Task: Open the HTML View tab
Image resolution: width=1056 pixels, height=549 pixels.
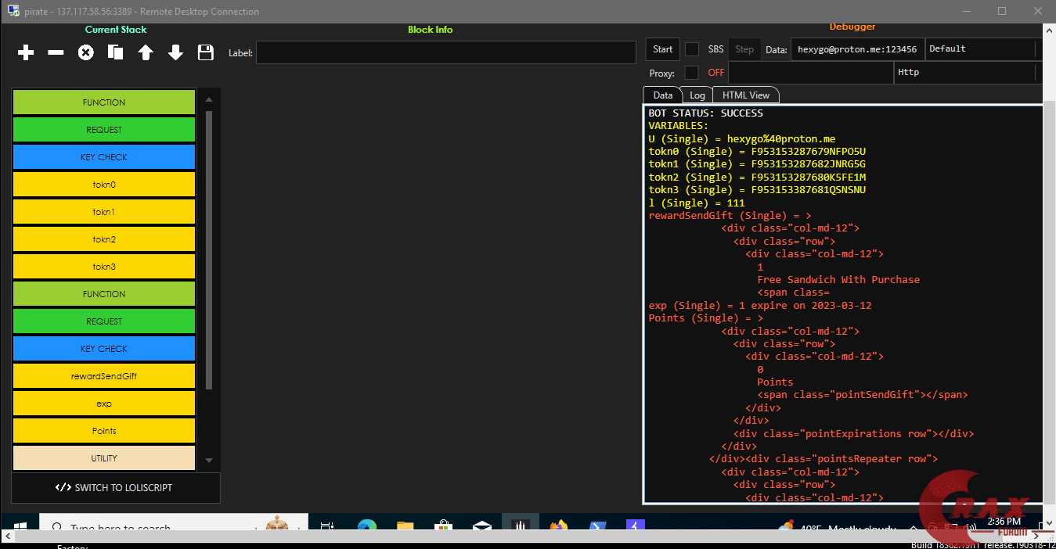Action: 745,95
